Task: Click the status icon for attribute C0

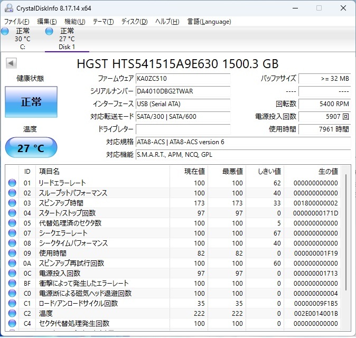Action: pyautogui.click(x=12, y=293)
